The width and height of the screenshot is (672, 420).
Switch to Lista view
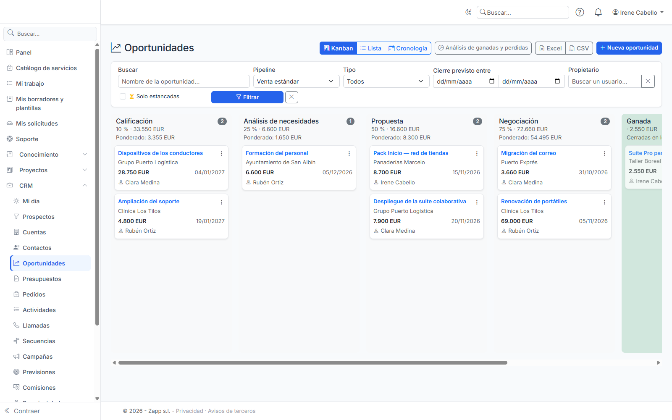(371, 48)
